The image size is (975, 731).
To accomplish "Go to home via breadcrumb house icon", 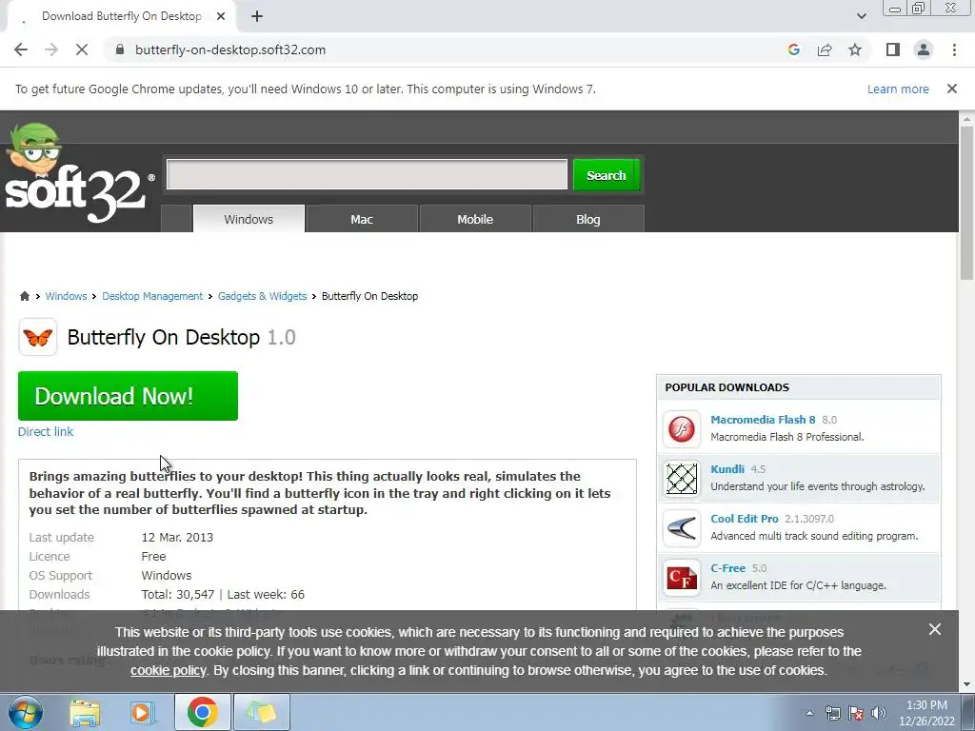I will tap(24, 296).
